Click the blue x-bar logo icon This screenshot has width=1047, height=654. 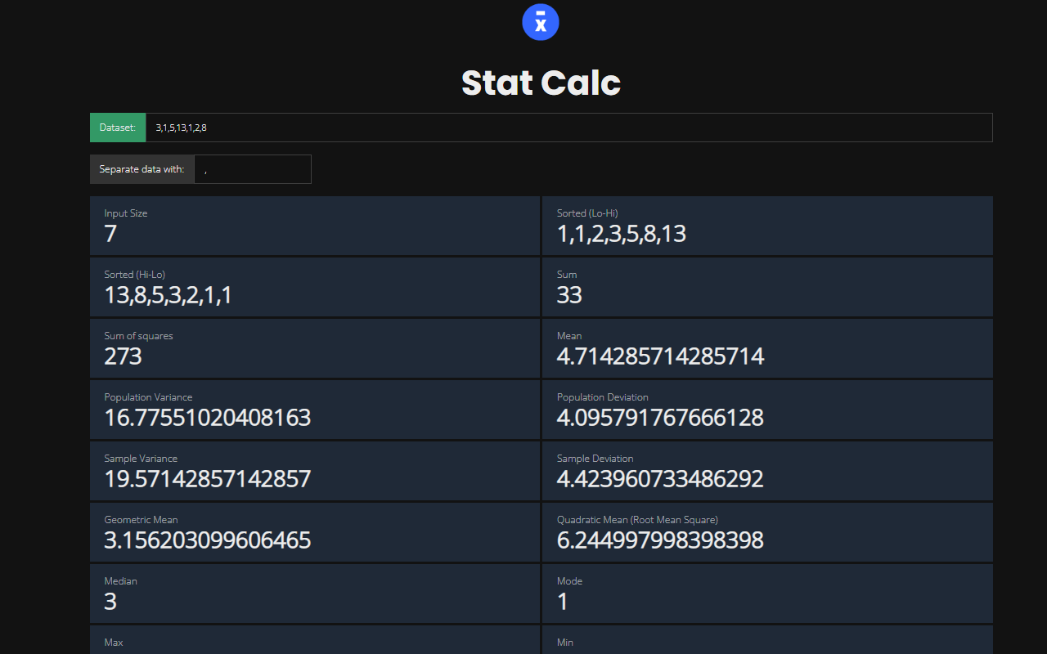(x=540, y=22)
